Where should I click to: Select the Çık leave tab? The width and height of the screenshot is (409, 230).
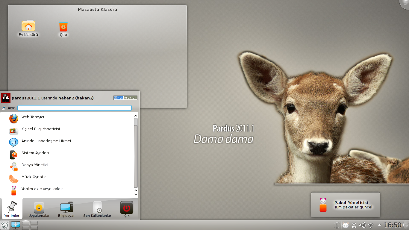coord(127,209)
